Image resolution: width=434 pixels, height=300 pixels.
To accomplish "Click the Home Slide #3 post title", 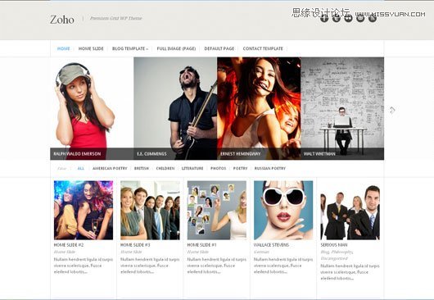I will [135, 245].
